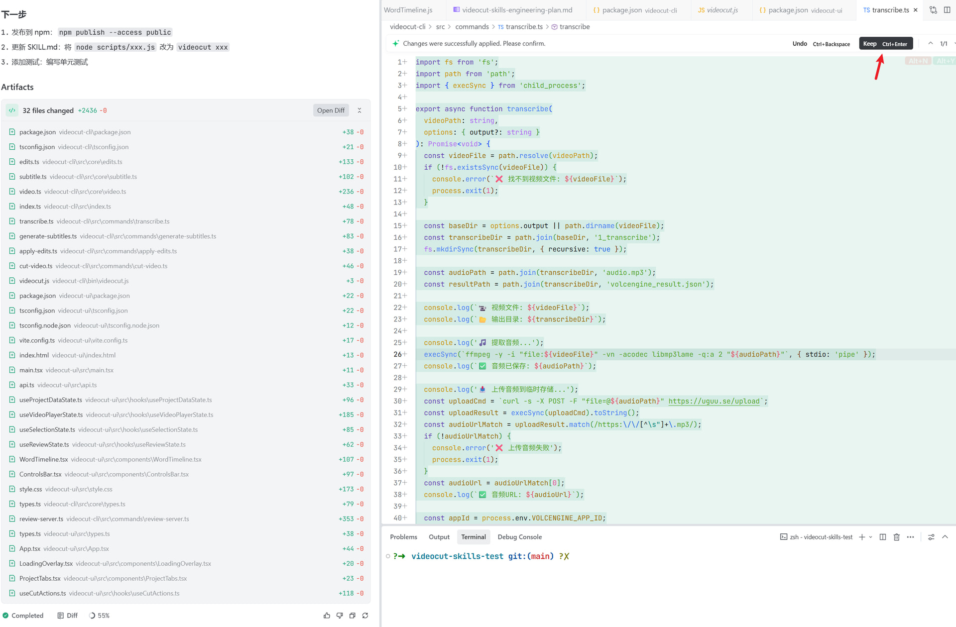Go to previous change with up chevron
The height and width of the screenshot is (627, 956).
pos(931,44)
